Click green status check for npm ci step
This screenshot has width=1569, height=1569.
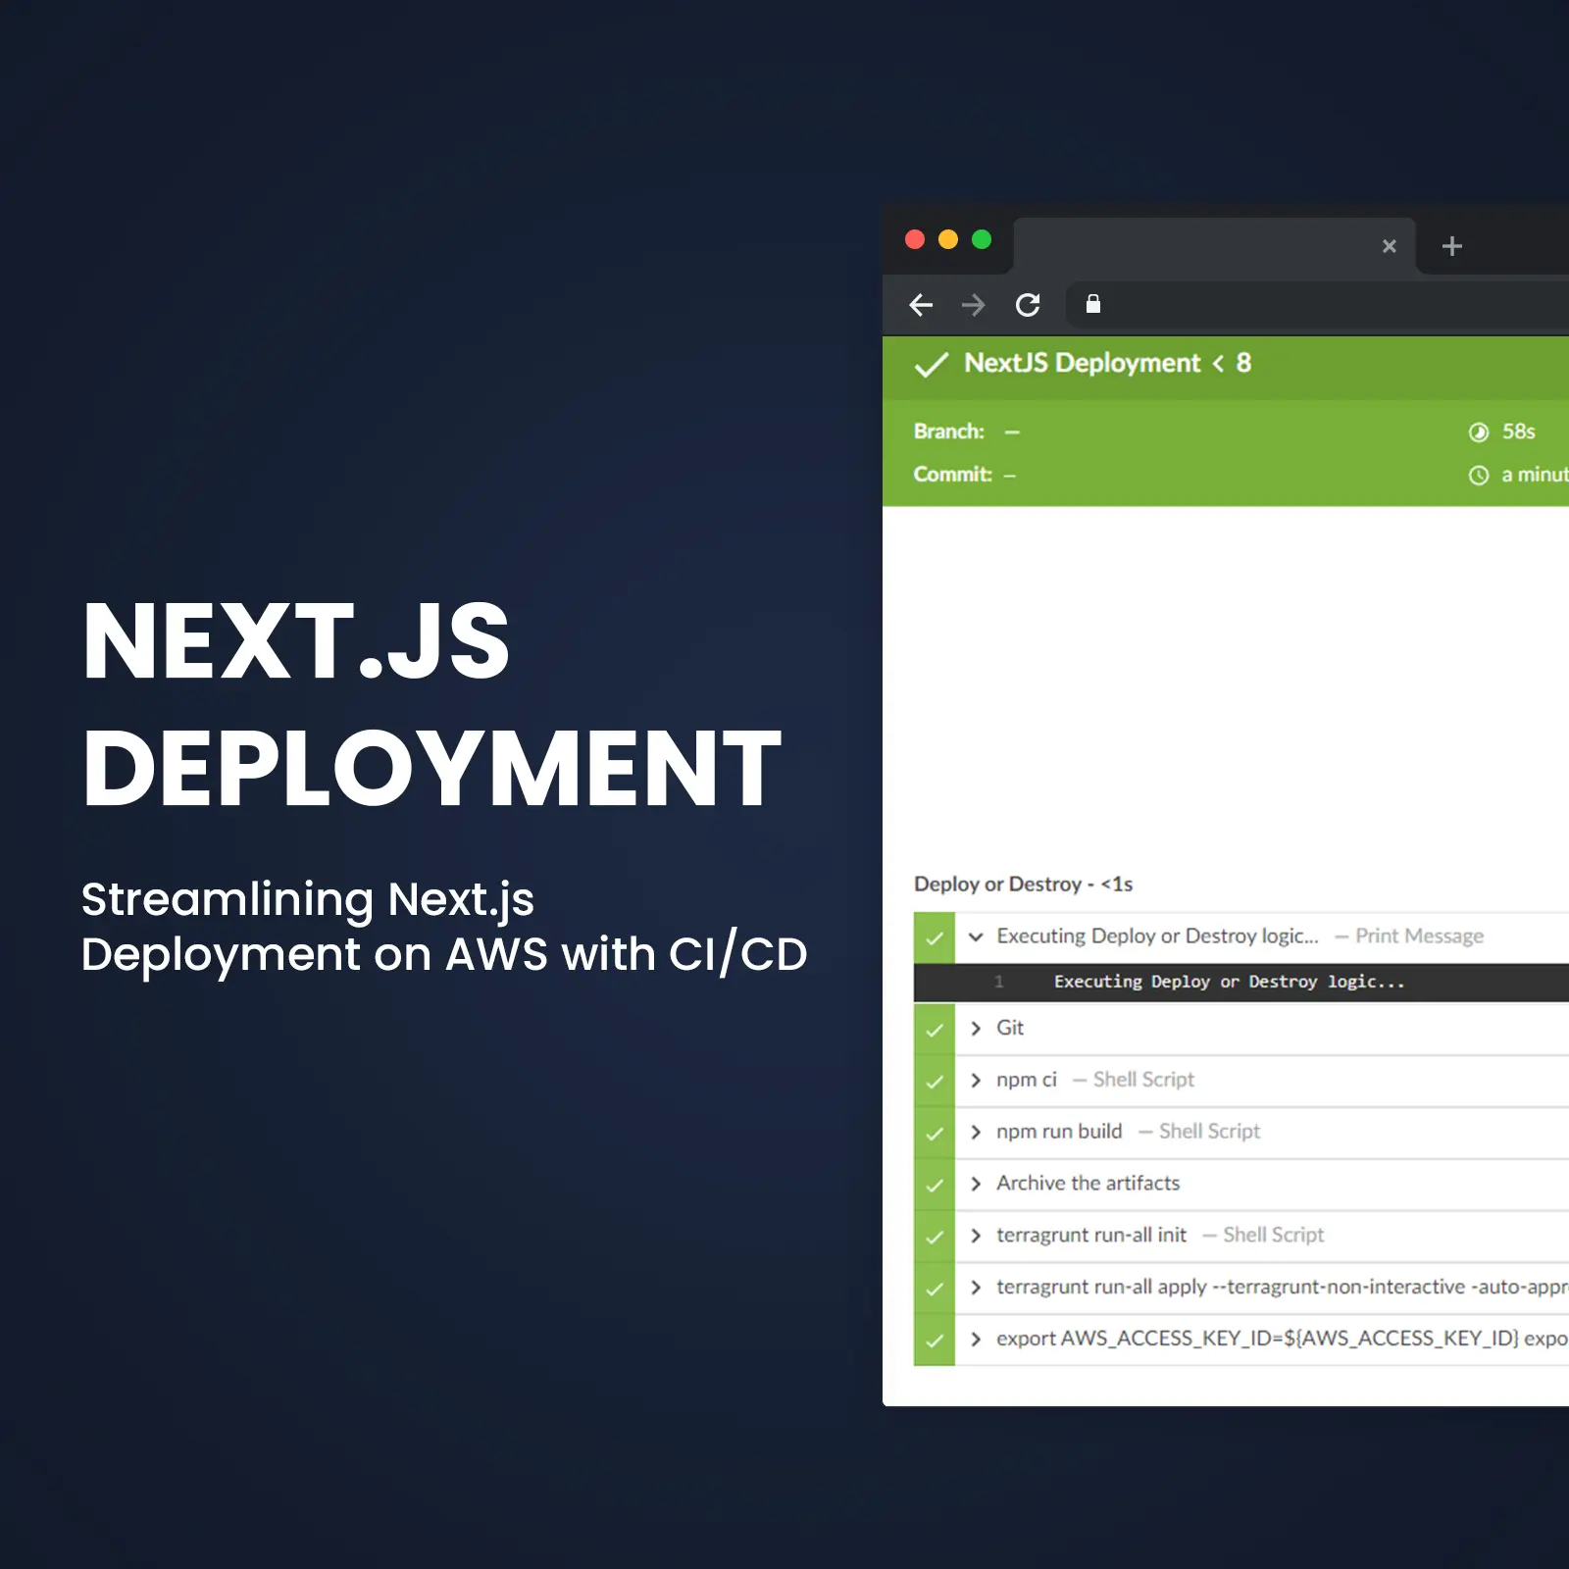click(935, 1082)
